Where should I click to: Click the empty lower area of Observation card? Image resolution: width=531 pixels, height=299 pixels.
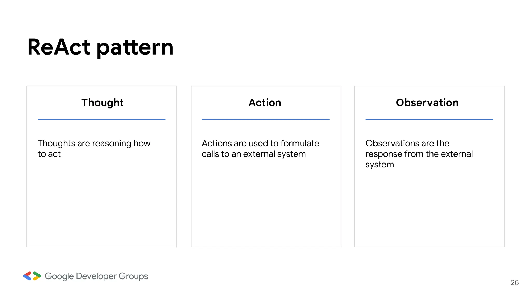tap(429, 208)
